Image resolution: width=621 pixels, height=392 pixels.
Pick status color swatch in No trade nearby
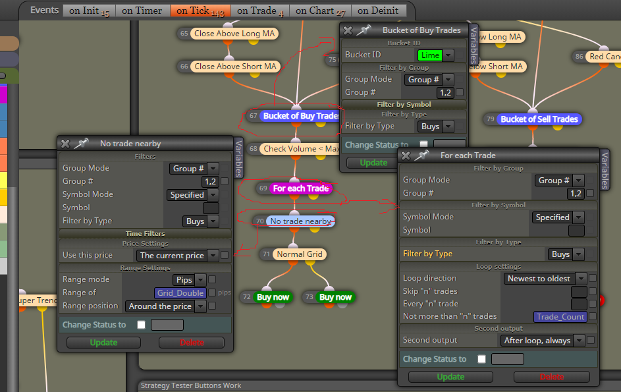(x=167, y=325)
